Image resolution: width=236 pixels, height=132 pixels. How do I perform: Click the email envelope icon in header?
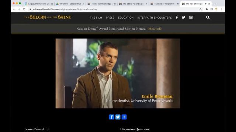[x=191, y=18]
